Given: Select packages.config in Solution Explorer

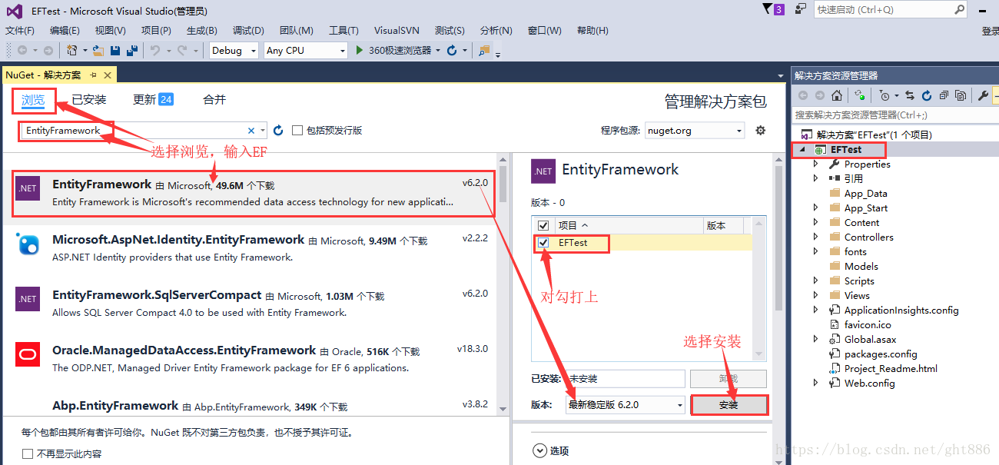Looking at the screenshot, I should tap(881, 354).
